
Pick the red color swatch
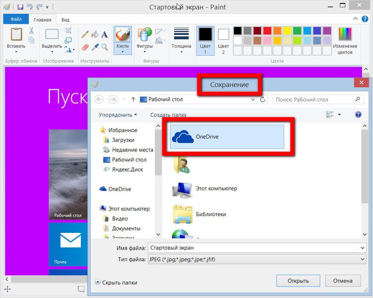(x=268, y=30)
